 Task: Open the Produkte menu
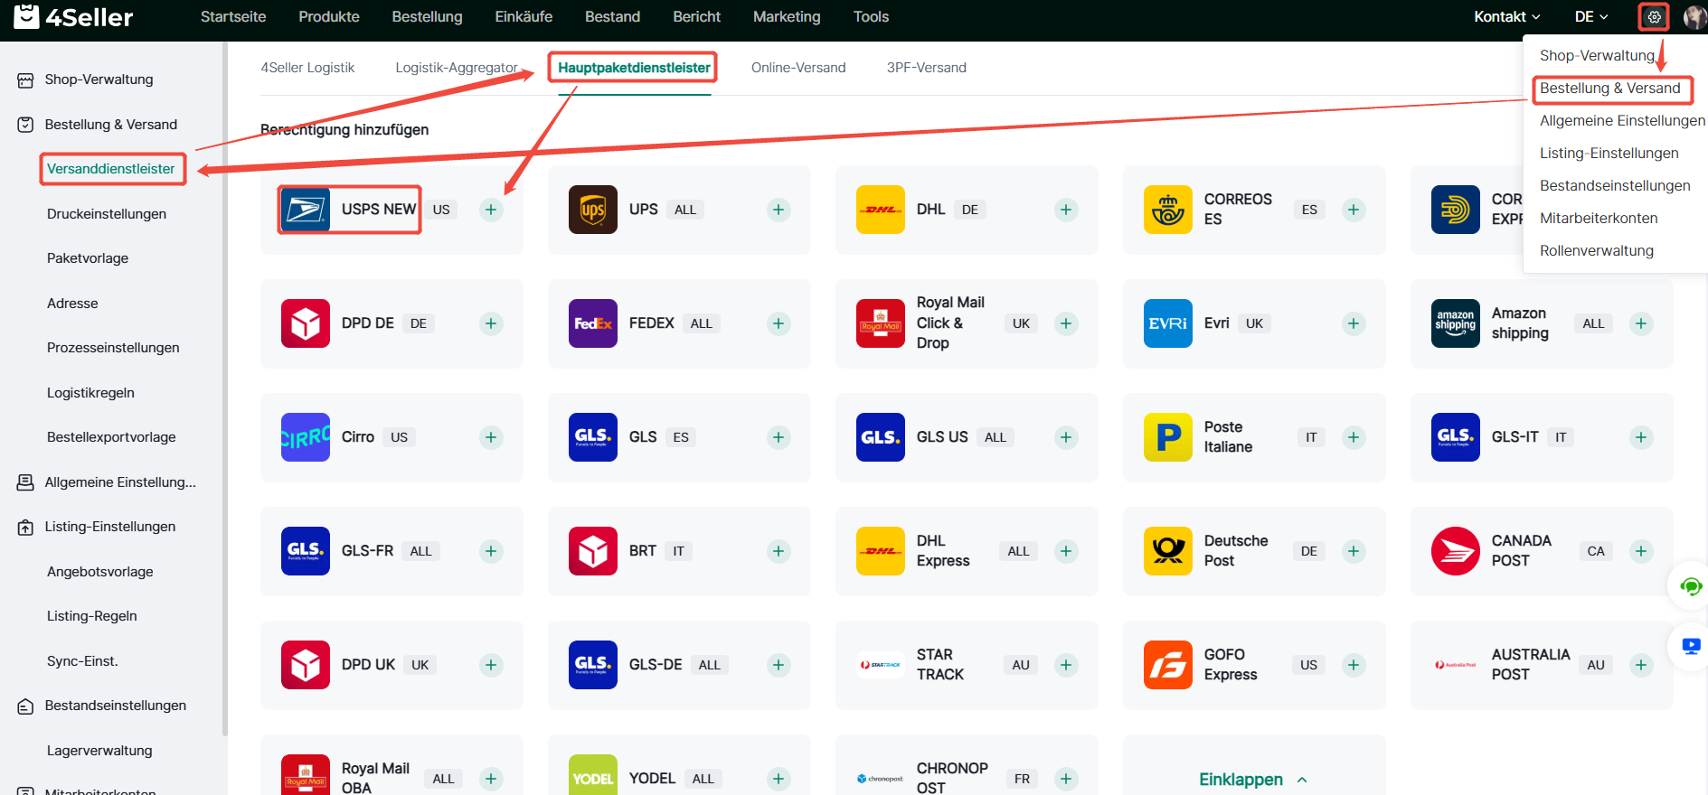tap(329, 17)
